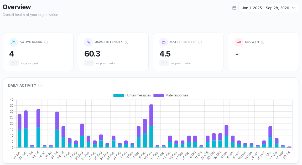Click the 18 Jul bar in chart
The width and height of the screenshot is (302, 165).
[x=38, y=128]
